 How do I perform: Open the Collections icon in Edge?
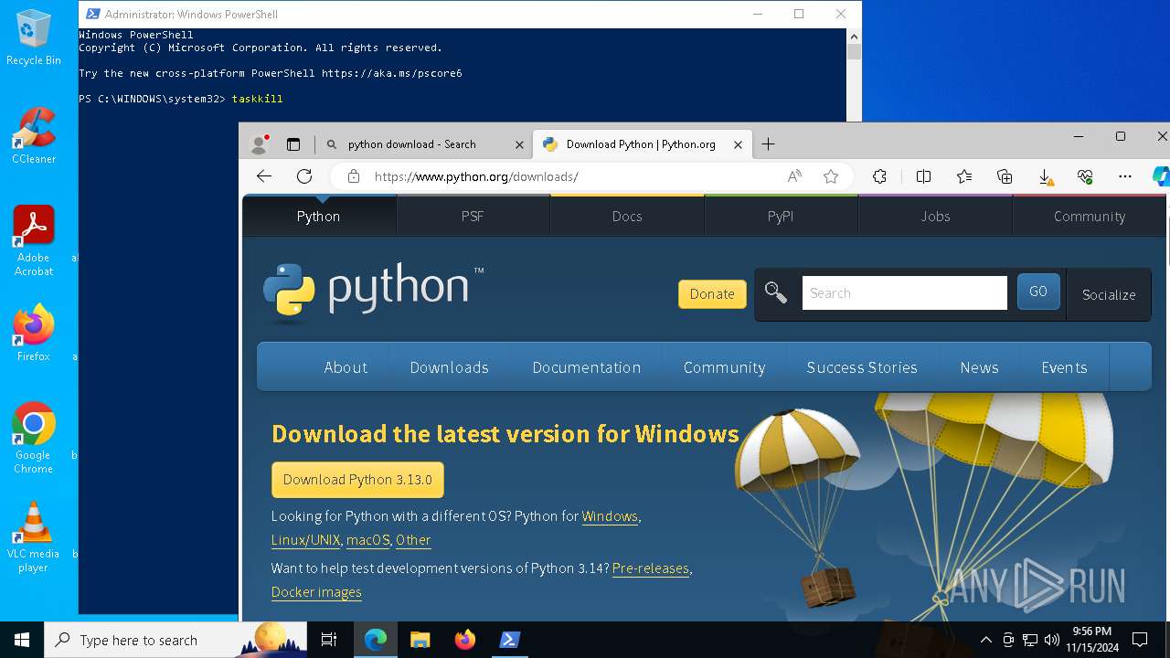point(1005,176)
